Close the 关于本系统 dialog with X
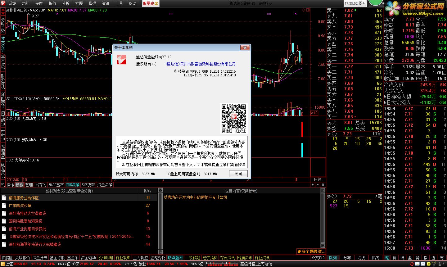 (x=245, y=48)
